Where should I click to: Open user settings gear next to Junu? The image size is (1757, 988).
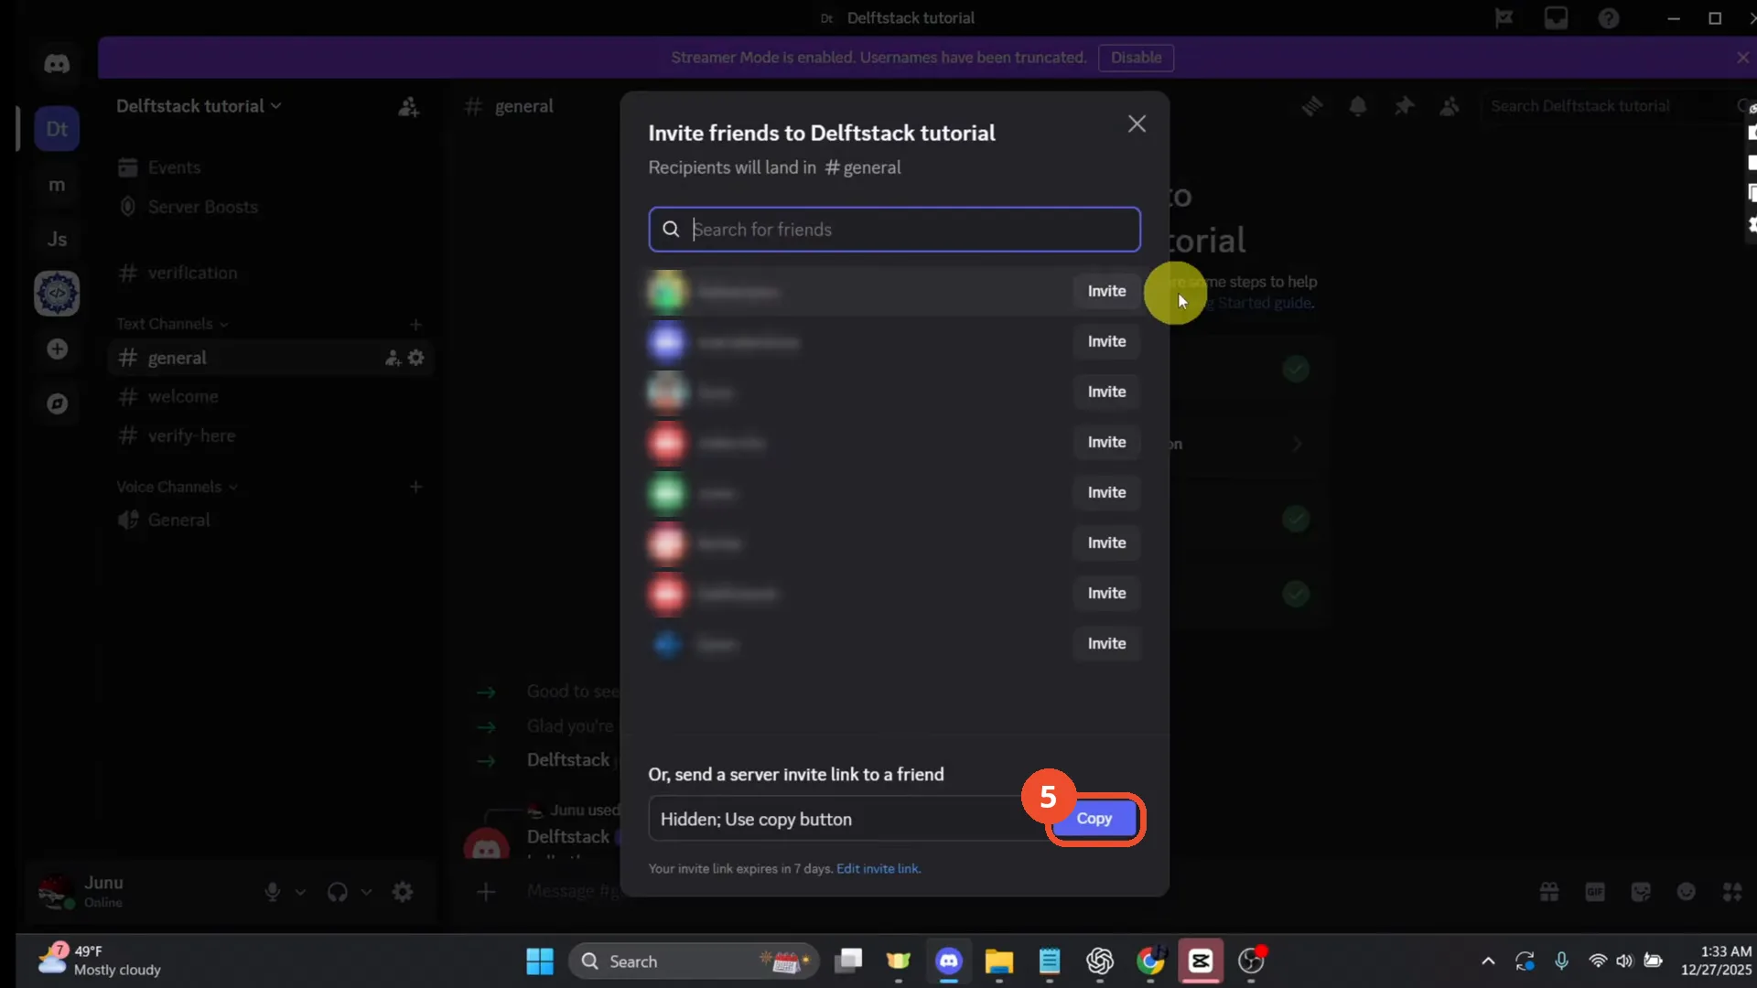click(x=403, y=891)
